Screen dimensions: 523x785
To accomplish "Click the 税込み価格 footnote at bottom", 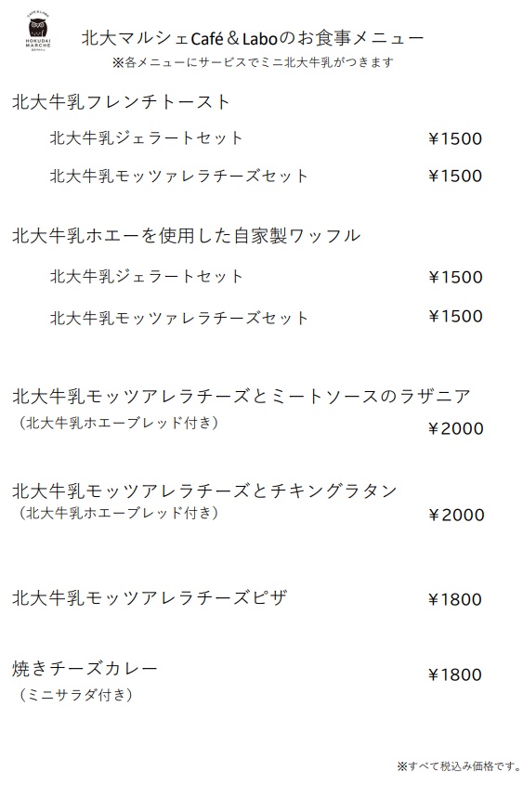I will 459,766.
